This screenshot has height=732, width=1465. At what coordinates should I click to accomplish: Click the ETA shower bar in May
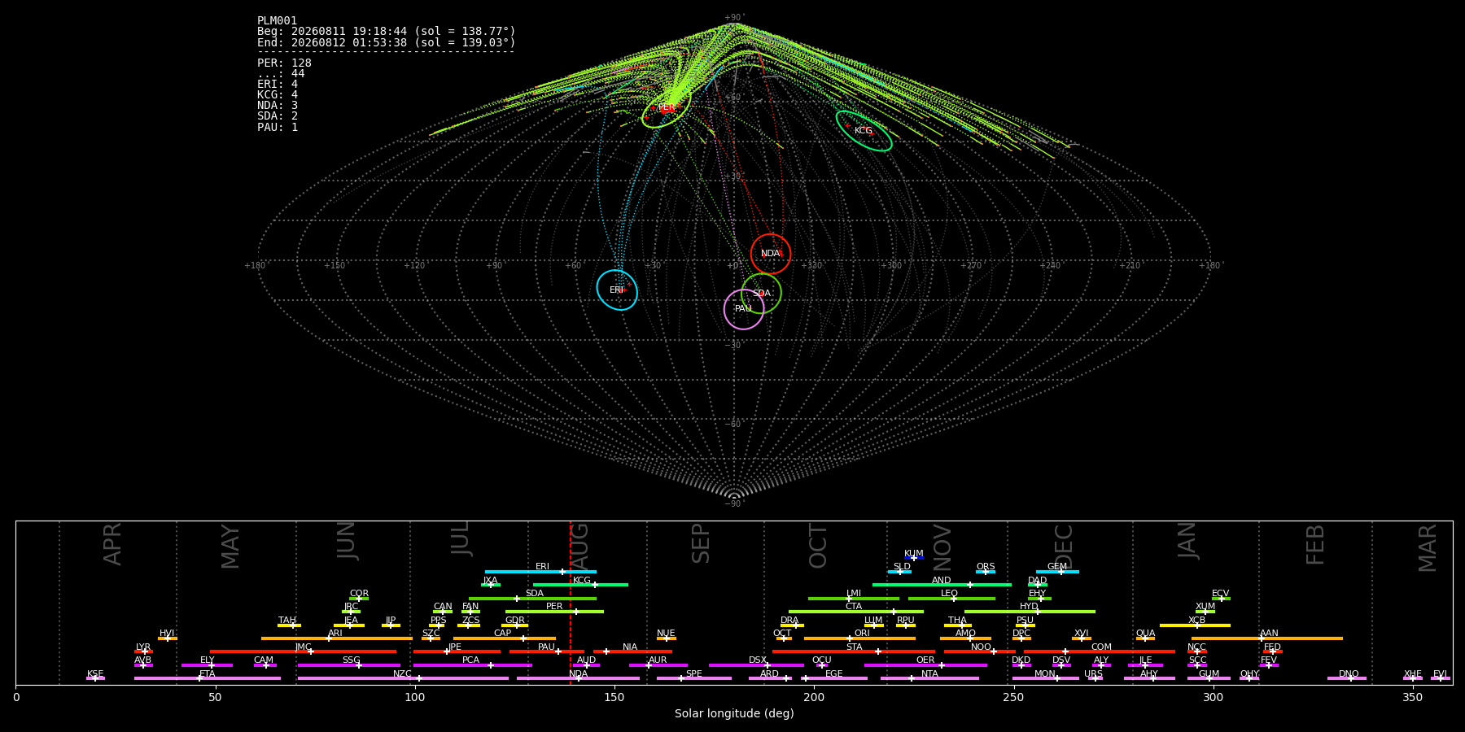click(208, 678)
